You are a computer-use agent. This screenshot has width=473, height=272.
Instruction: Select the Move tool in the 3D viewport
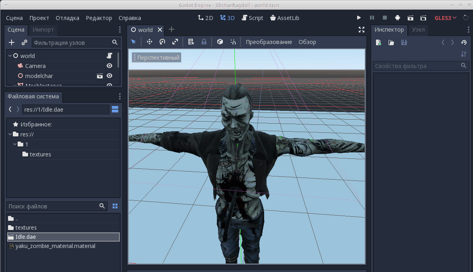point(149,42)
